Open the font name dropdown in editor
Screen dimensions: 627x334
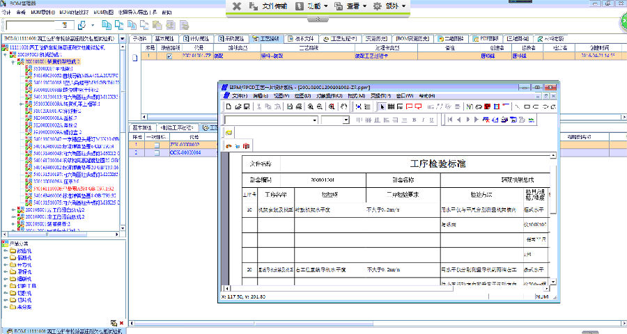316,120
